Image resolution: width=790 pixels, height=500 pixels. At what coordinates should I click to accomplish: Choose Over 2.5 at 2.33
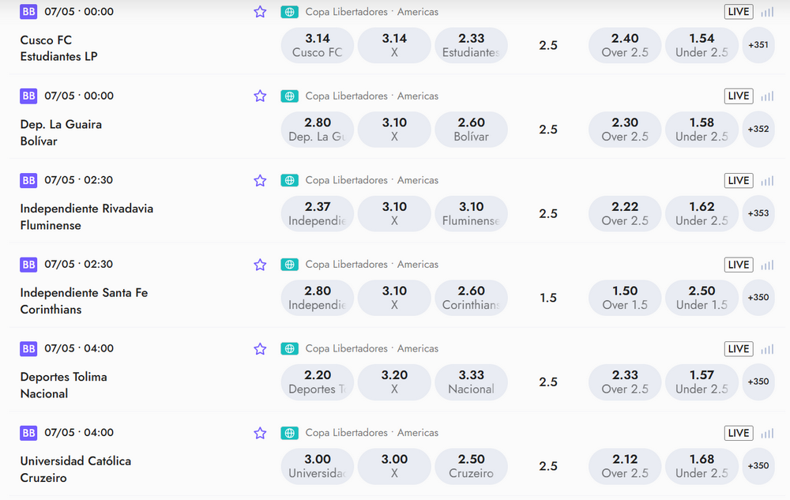pyautogui.click(x=625, y=382)
